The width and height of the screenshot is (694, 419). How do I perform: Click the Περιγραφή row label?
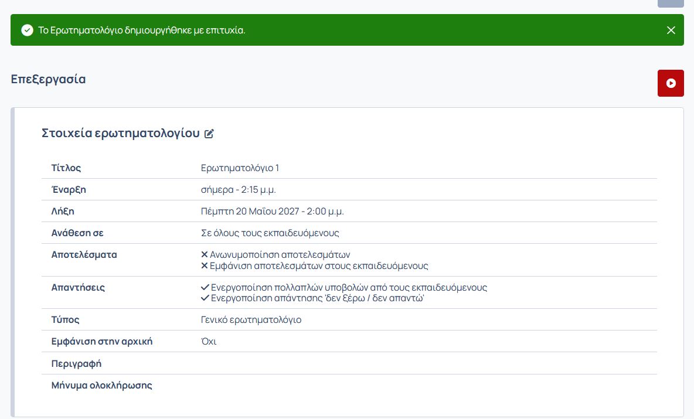pos(76,363)
